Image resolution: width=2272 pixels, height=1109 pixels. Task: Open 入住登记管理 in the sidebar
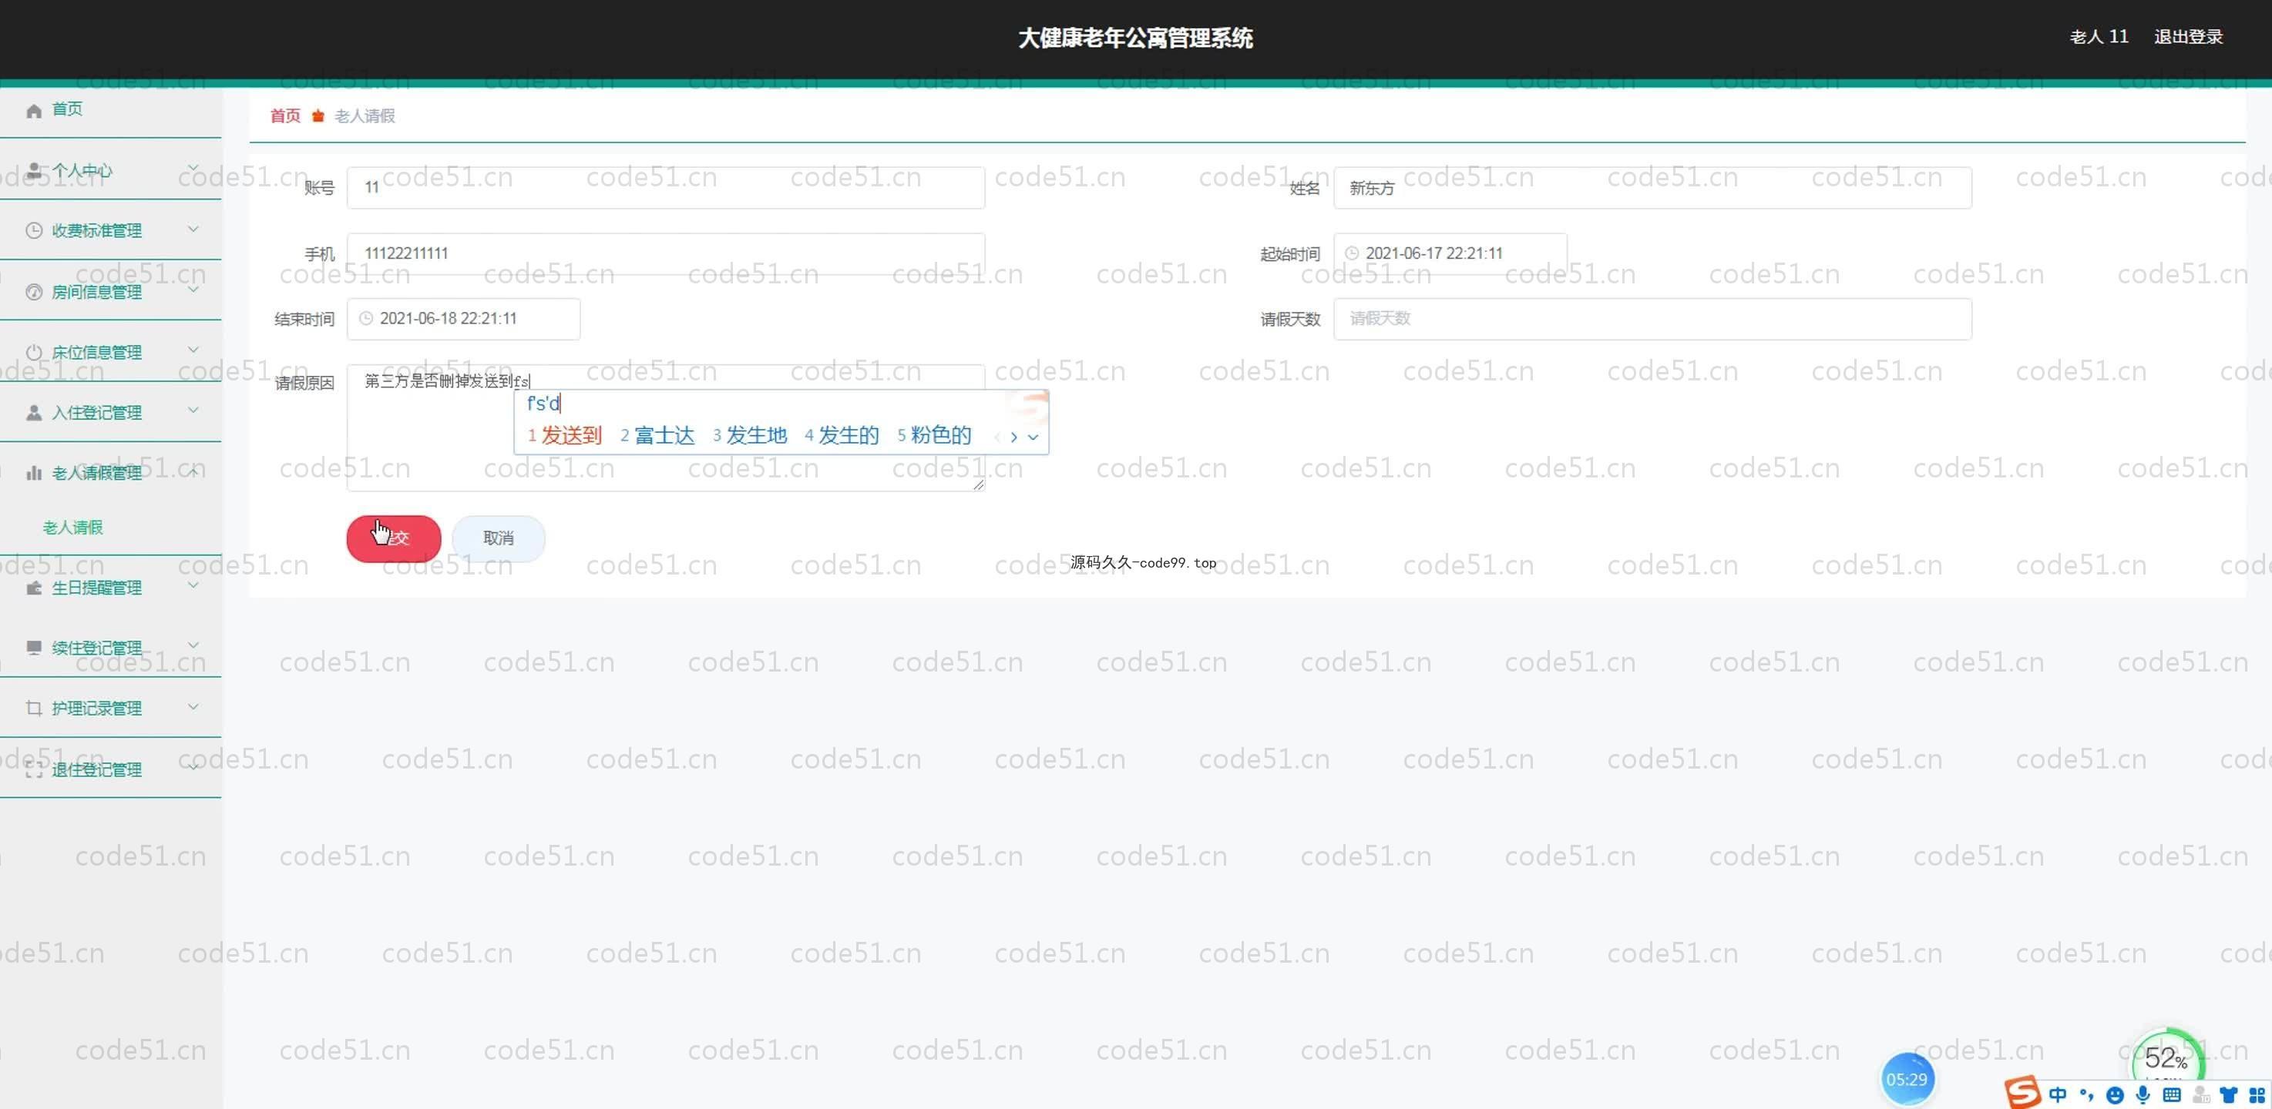[x=110, y=413]
